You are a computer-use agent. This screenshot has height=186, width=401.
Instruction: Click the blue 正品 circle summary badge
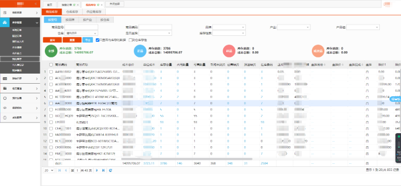[141, 50]
